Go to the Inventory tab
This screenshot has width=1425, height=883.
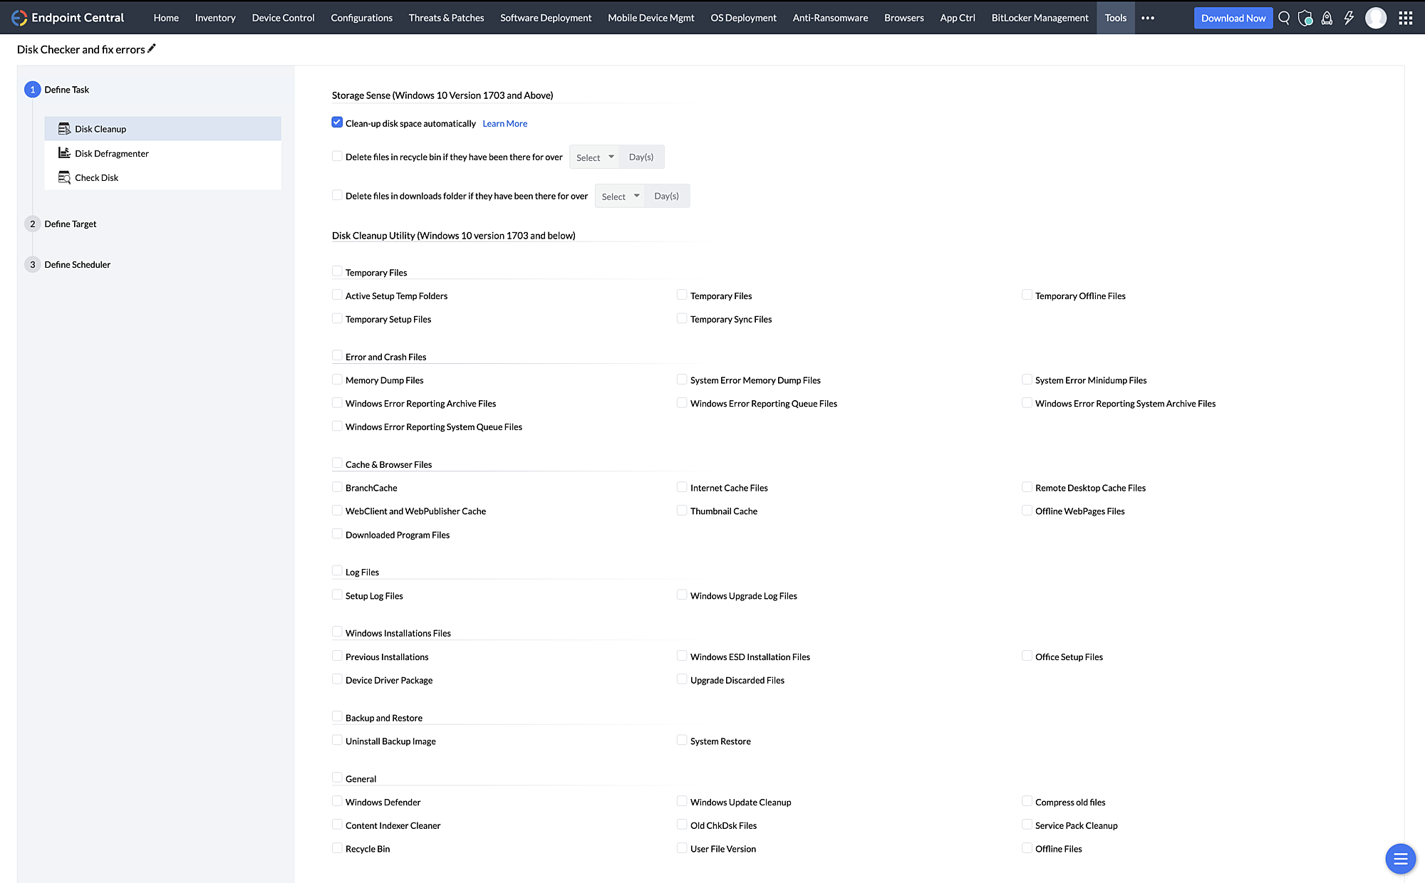point(215,18)
